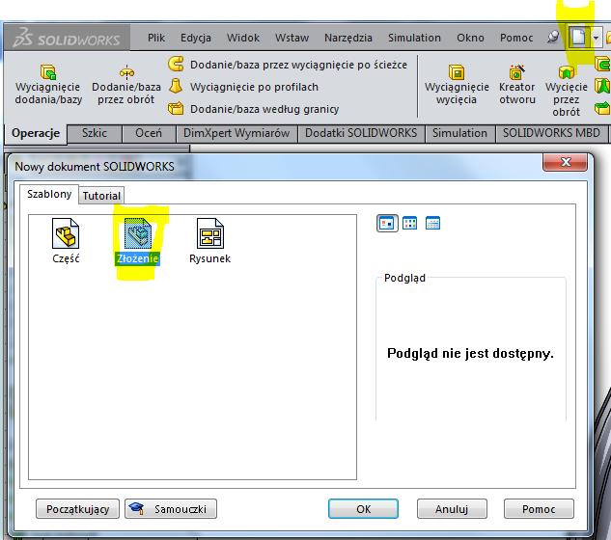Click Wyciągnięcie dodania/bazy extrude tool
Screen dimensions: 611x540
tap(48, 85)
